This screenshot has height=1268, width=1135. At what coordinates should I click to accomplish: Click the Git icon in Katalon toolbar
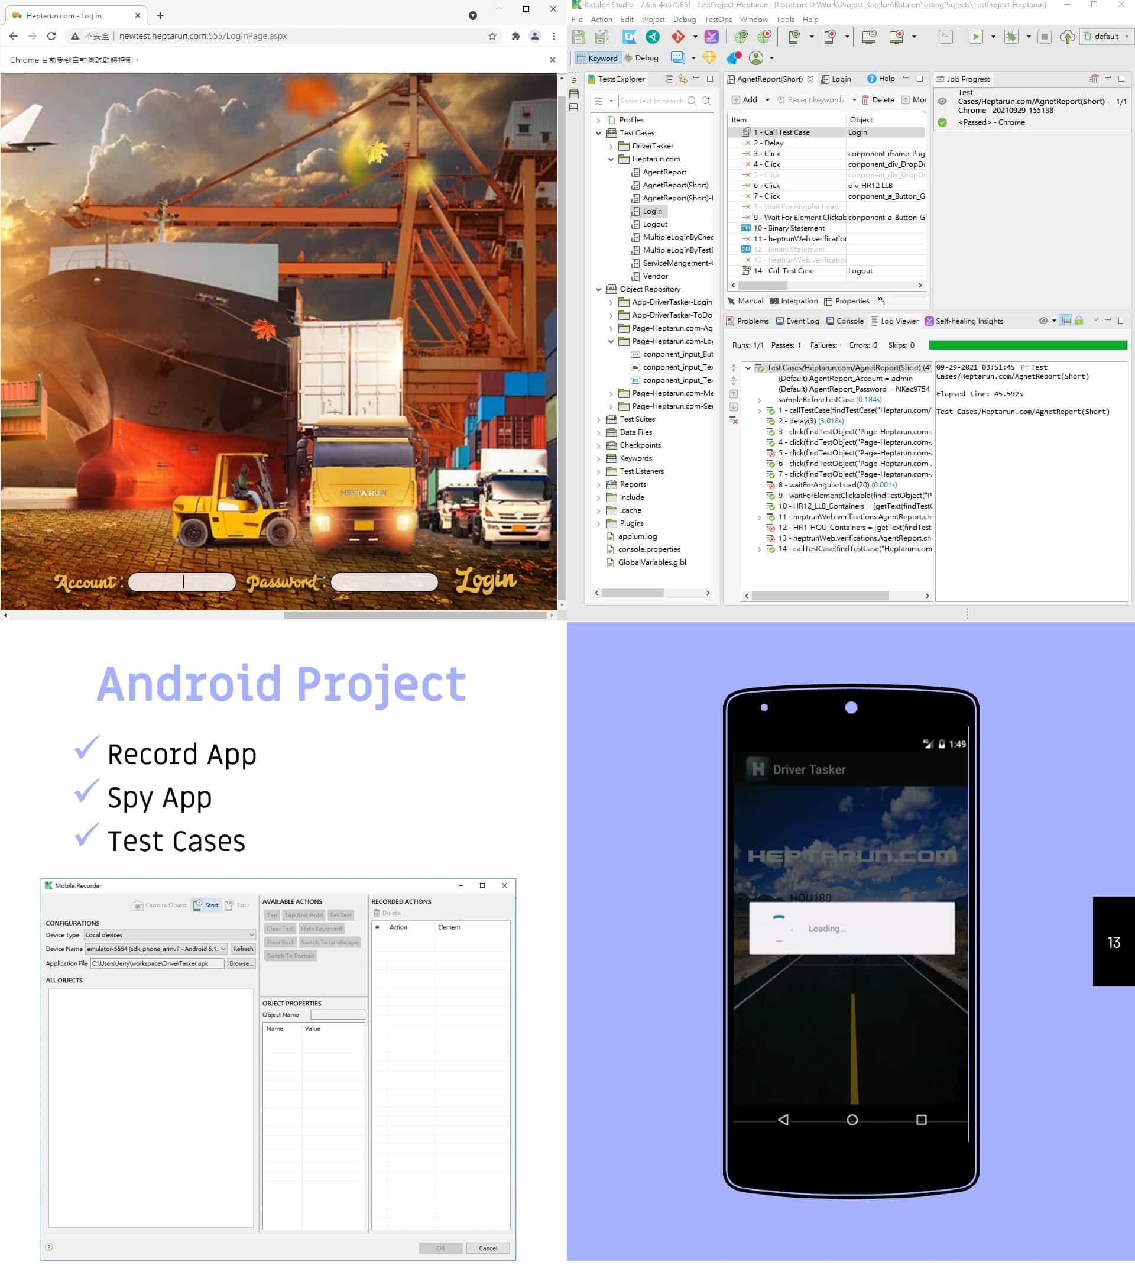(x=678, y=36)
